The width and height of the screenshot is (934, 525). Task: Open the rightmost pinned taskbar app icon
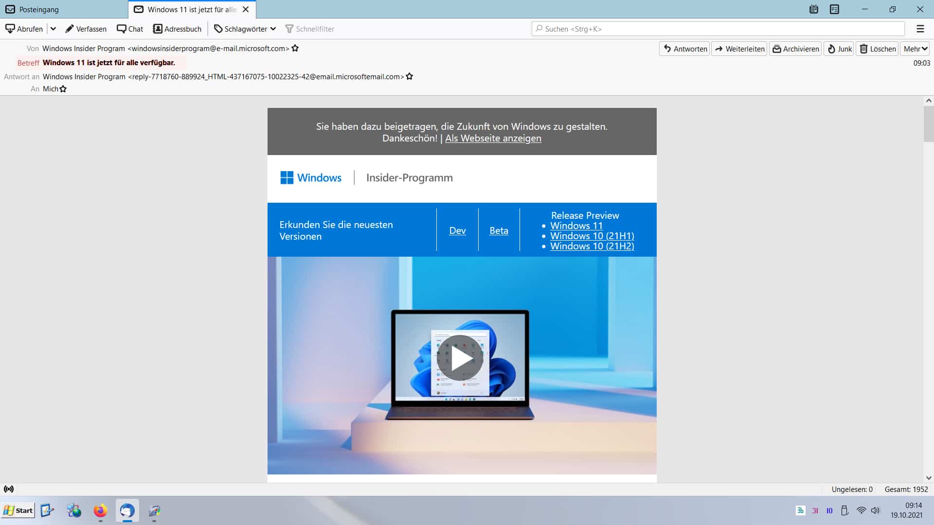click(x=154, y=510)
